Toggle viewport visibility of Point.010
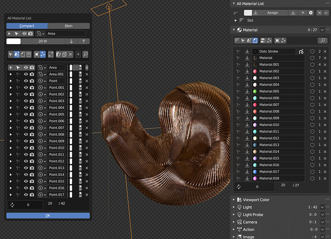This screenshot has width=331, height=239. 26,148
